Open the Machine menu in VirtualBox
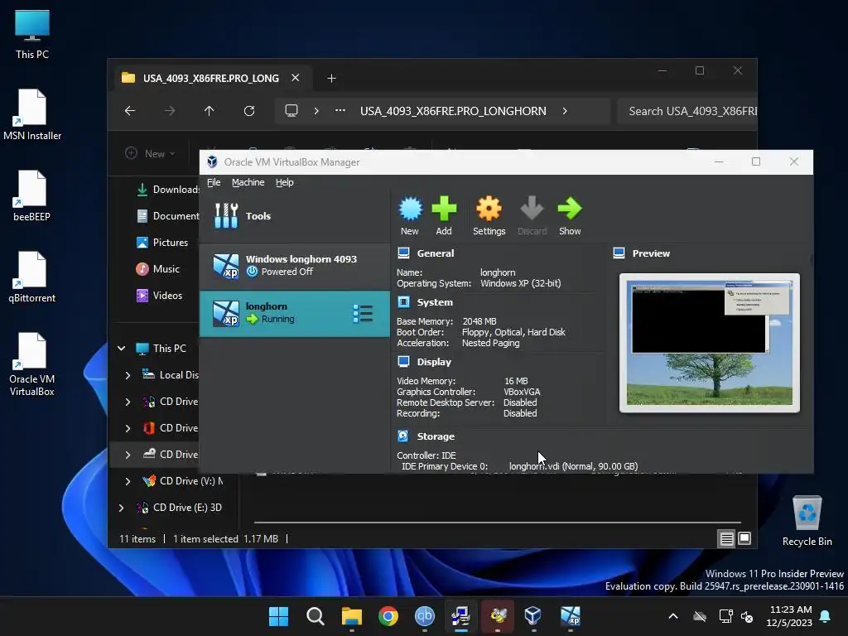The width and height of the screenshot is (848, 636). coord(248,182)
